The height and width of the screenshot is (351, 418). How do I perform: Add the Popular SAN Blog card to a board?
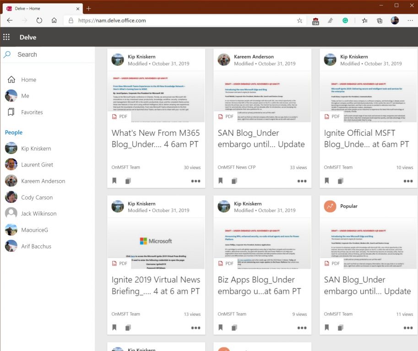pos(341,328)
